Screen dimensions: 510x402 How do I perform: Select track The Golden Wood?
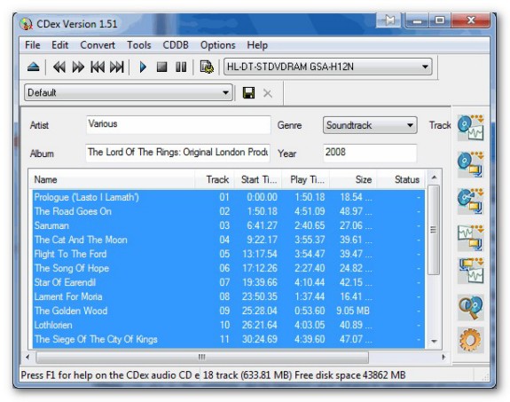click(229, 311)
